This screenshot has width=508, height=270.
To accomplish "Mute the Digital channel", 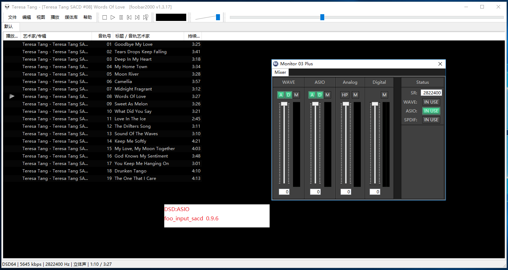I will click(385, 95).
